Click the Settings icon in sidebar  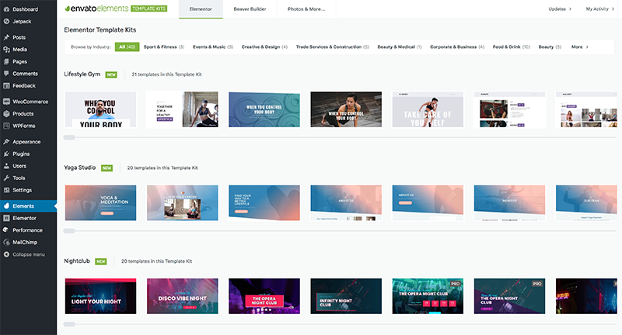click(x=6, y=189)
